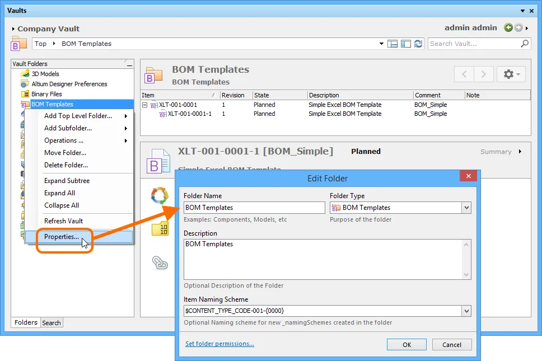Expand the Summary section arrow
The image size is (542, 361).
[520, 152]
